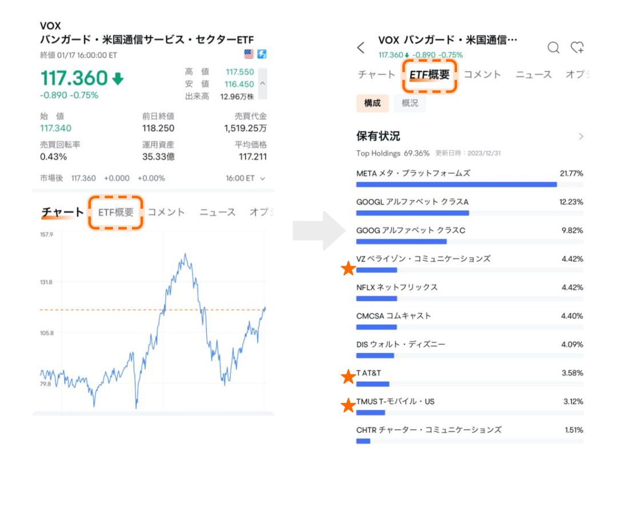The image size is (617, 511).
Task: Click the -0.890 -0.75% change text
Action: click(69, 95)
